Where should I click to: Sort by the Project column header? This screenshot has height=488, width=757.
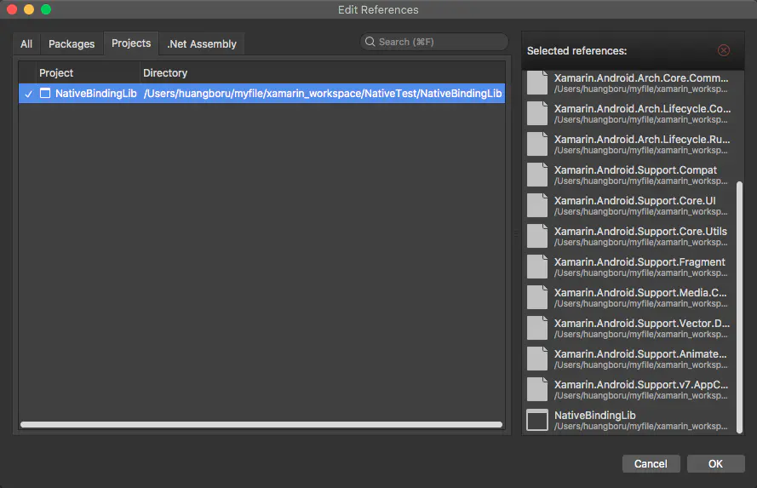[x=56, y=73]
